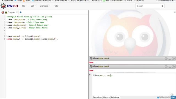
Task: Click the second false result text
Action: [91, 70]
